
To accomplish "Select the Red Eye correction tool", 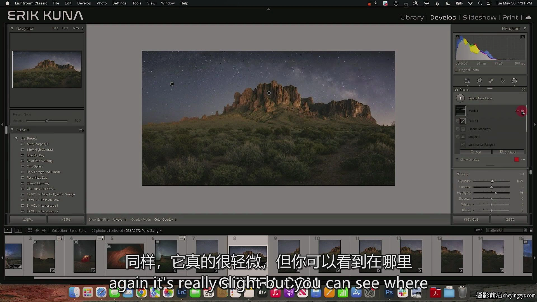I will [503, 81].
